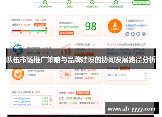Click the down arrow of the keyword group scrollbar

[146, 79]
